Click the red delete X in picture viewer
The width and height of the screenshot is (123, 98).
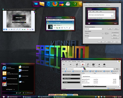click(x=28, y=29)
